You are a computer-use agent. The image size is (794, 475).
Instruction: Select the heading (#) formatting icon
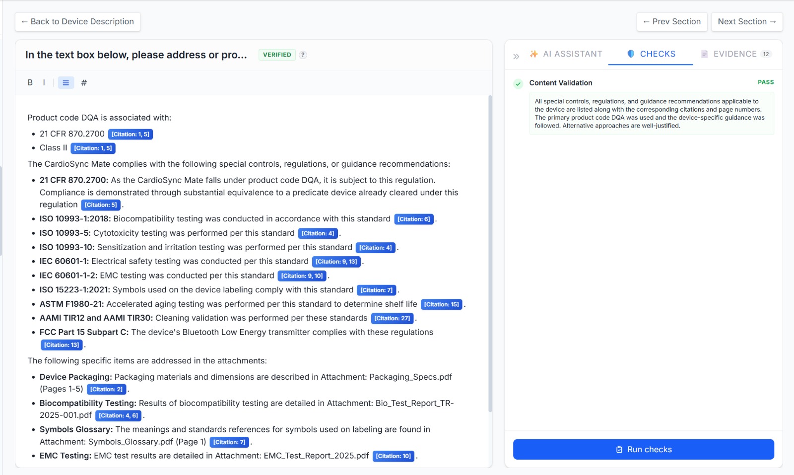coord(84,82)
